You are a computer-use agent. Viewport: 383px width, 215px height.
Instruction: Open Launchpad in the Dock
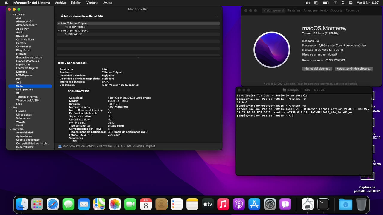pos(37,204)
